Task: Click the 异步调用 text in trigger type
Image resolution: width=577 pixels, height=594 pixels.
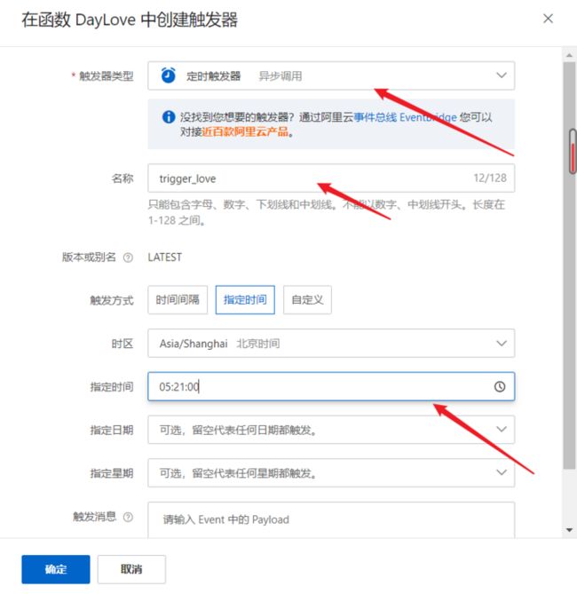Action: [x=280, y=75]
